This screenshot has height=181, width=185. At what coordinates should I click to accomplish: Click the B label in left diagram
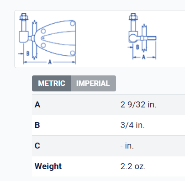[x=28, y=53]
